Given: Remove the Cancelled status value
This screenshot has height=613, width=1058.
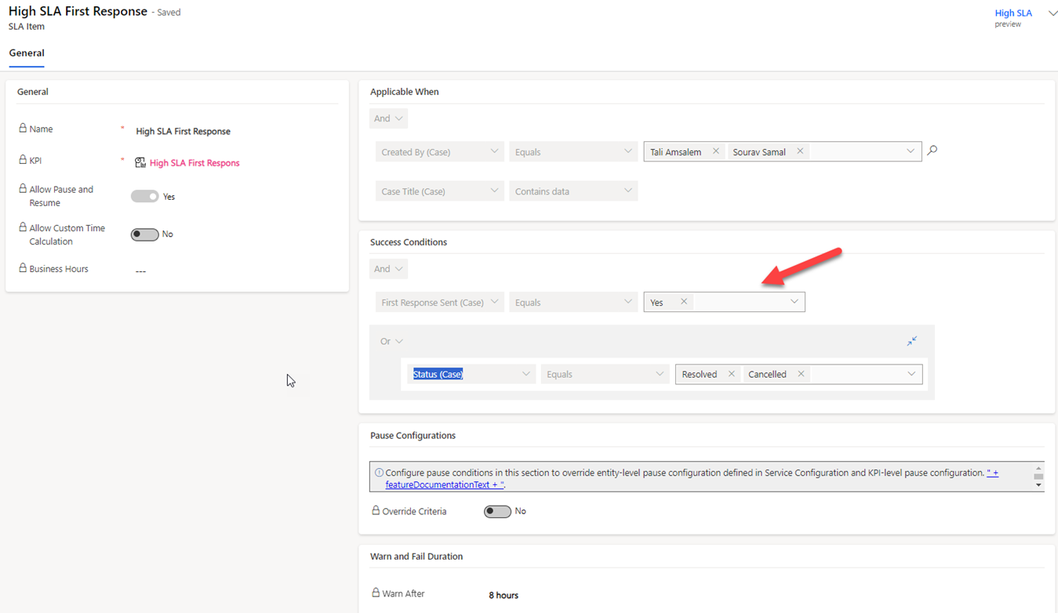Looking at the screenshot, I should (801, 374).
